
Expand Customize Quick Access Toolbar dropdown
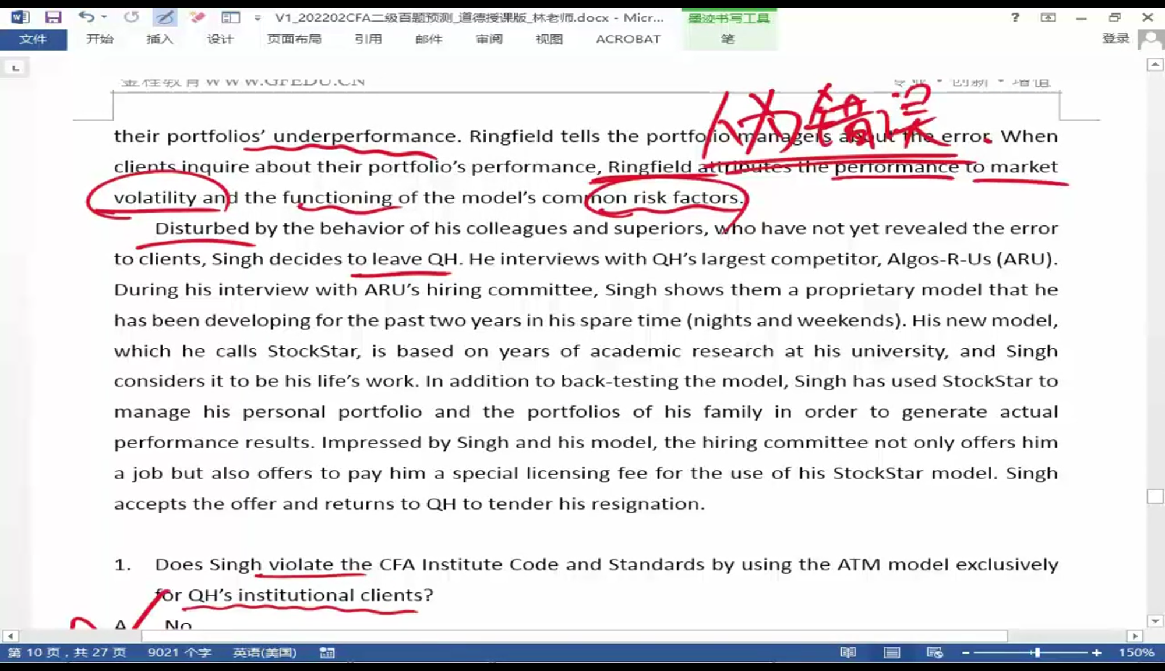pos(257,18)
